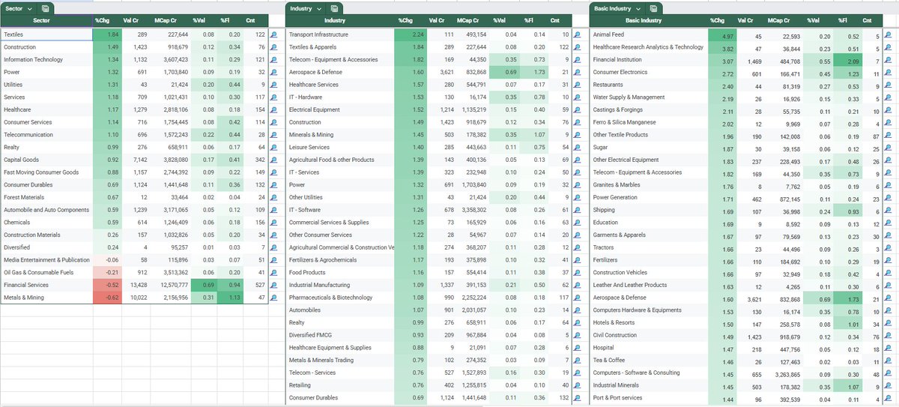The width and height of the screenshot is (899, 407).
Task: Select the Textiles cell in Sector table
Action: [47, 34]
